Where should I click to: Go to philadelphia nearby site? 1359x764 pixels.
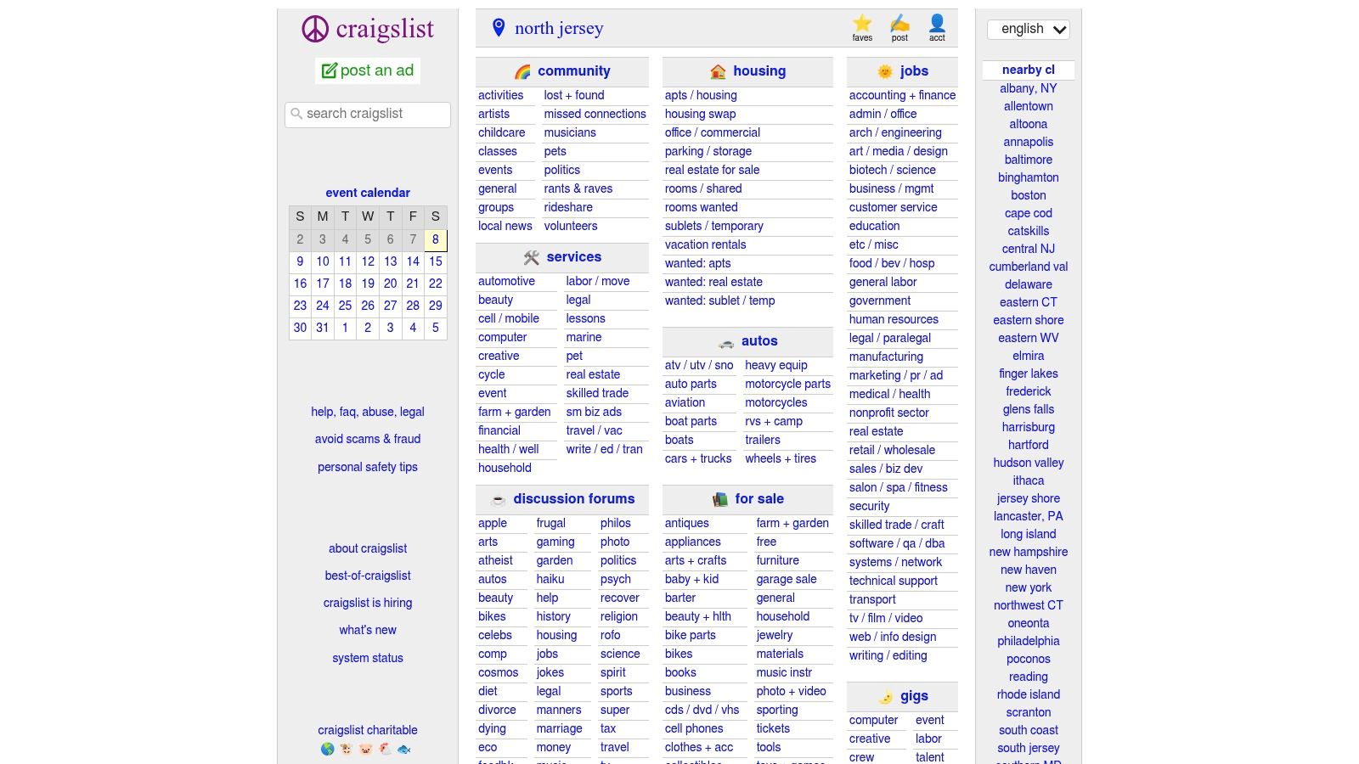point(1029,642)
